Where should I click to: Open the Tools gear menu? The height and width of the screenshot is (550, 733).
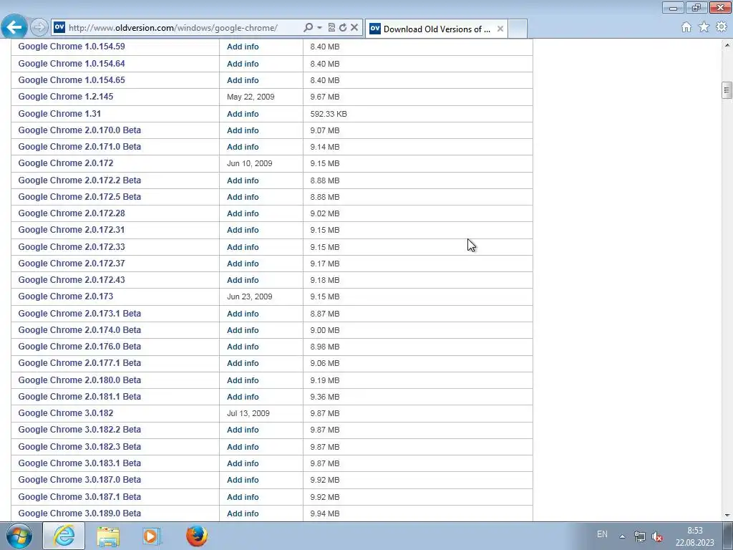(722, 27)
